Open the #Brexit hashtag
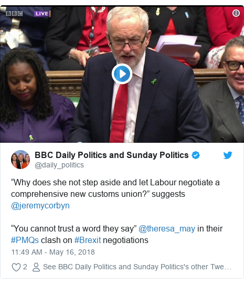The image size is (244, 284). 88,240
